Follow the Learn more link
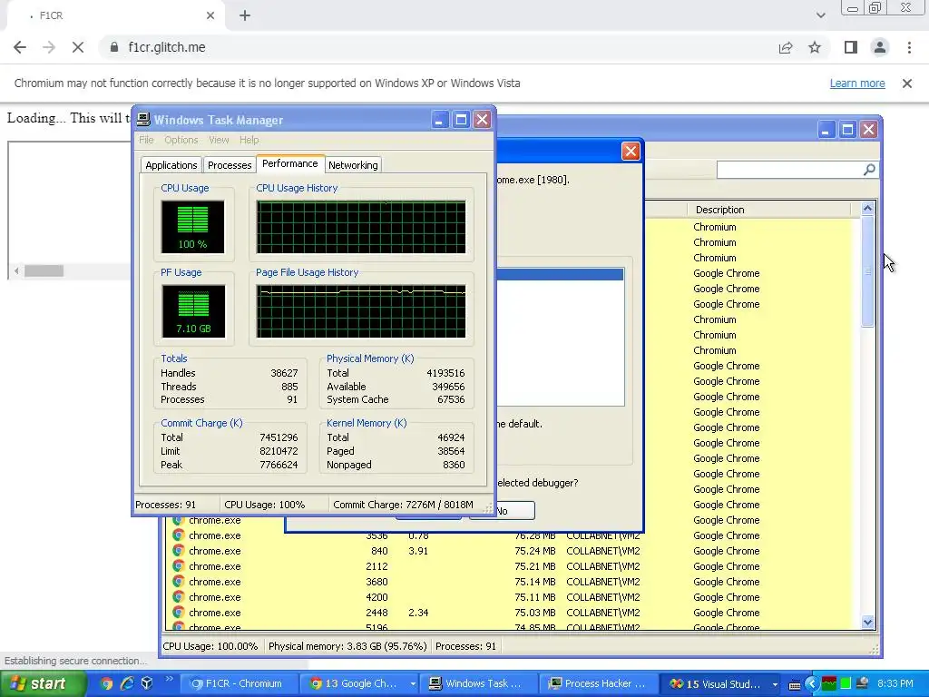Screen dimensions: 929x697 click(x=857, y=83)
